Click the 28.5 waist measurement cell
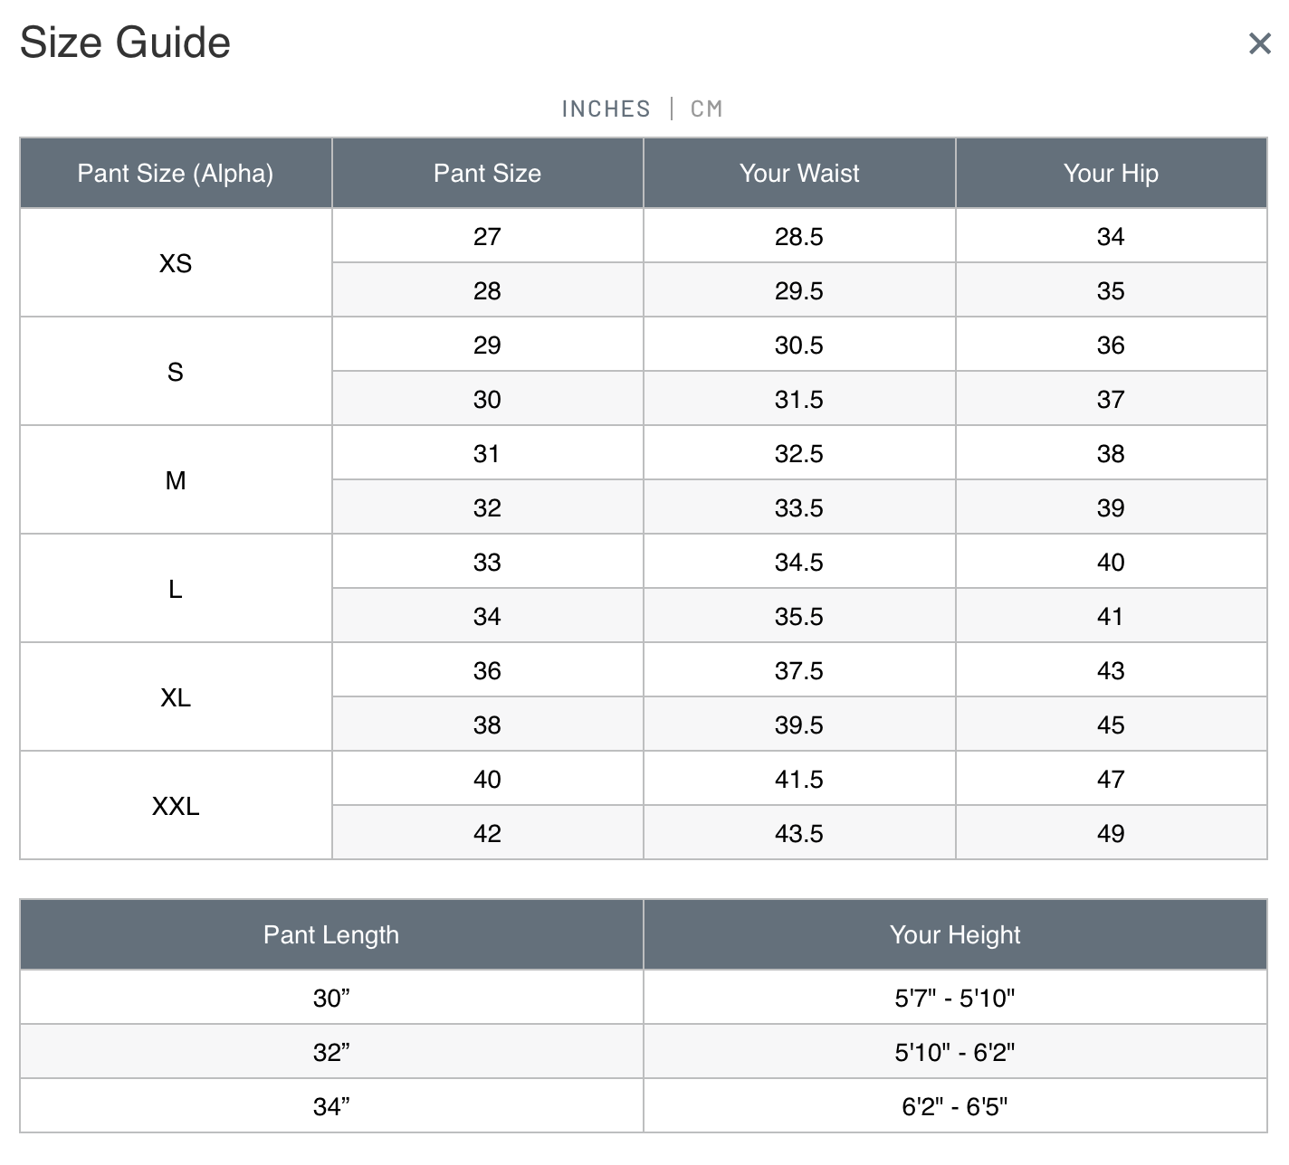Screen dimensions: 1289x1165 [x=799, y=237]
